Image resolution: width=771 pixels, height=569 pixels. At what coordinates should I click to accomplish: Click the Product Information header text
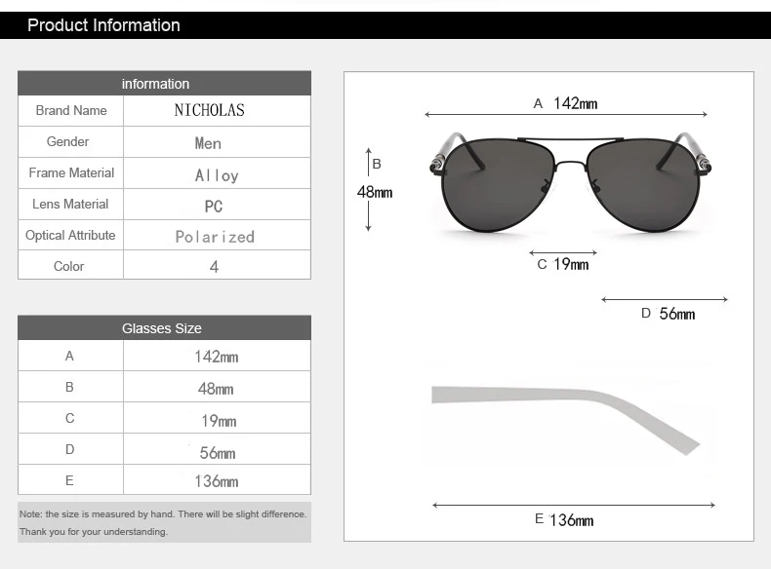tap(103, 25)
